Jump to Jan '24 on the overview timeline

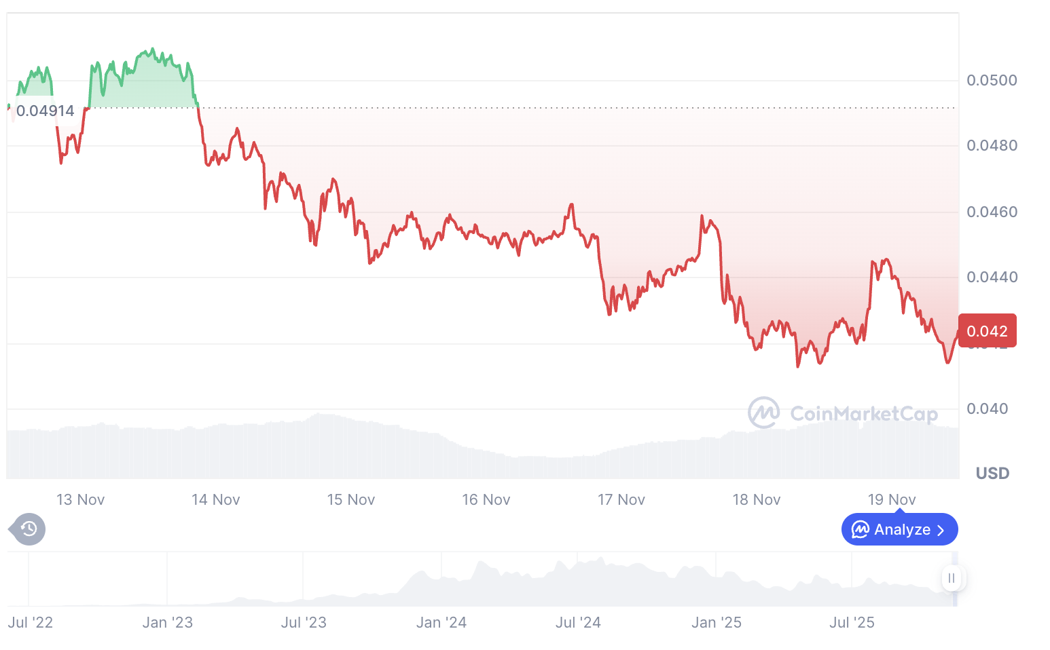click(x=441, y=622)
